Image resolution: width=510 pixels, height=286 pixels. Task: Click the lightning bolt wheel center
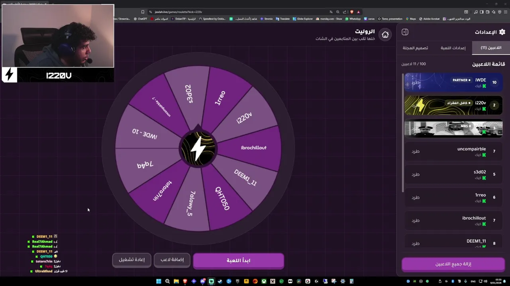click(198, 148)
